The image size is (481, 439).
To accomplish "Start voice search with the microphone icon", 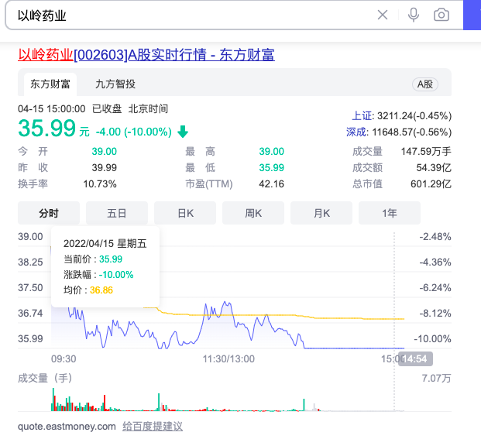I will pyautogui.click(x=413, y=15).
